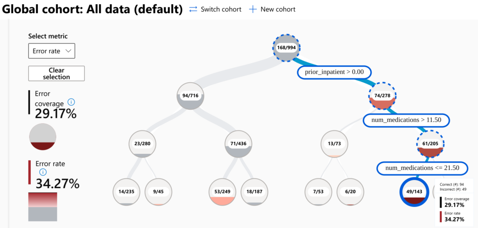Screen dimensions: 478x228
Task: Select leaf node 53/249
Action: pos(222,191)
